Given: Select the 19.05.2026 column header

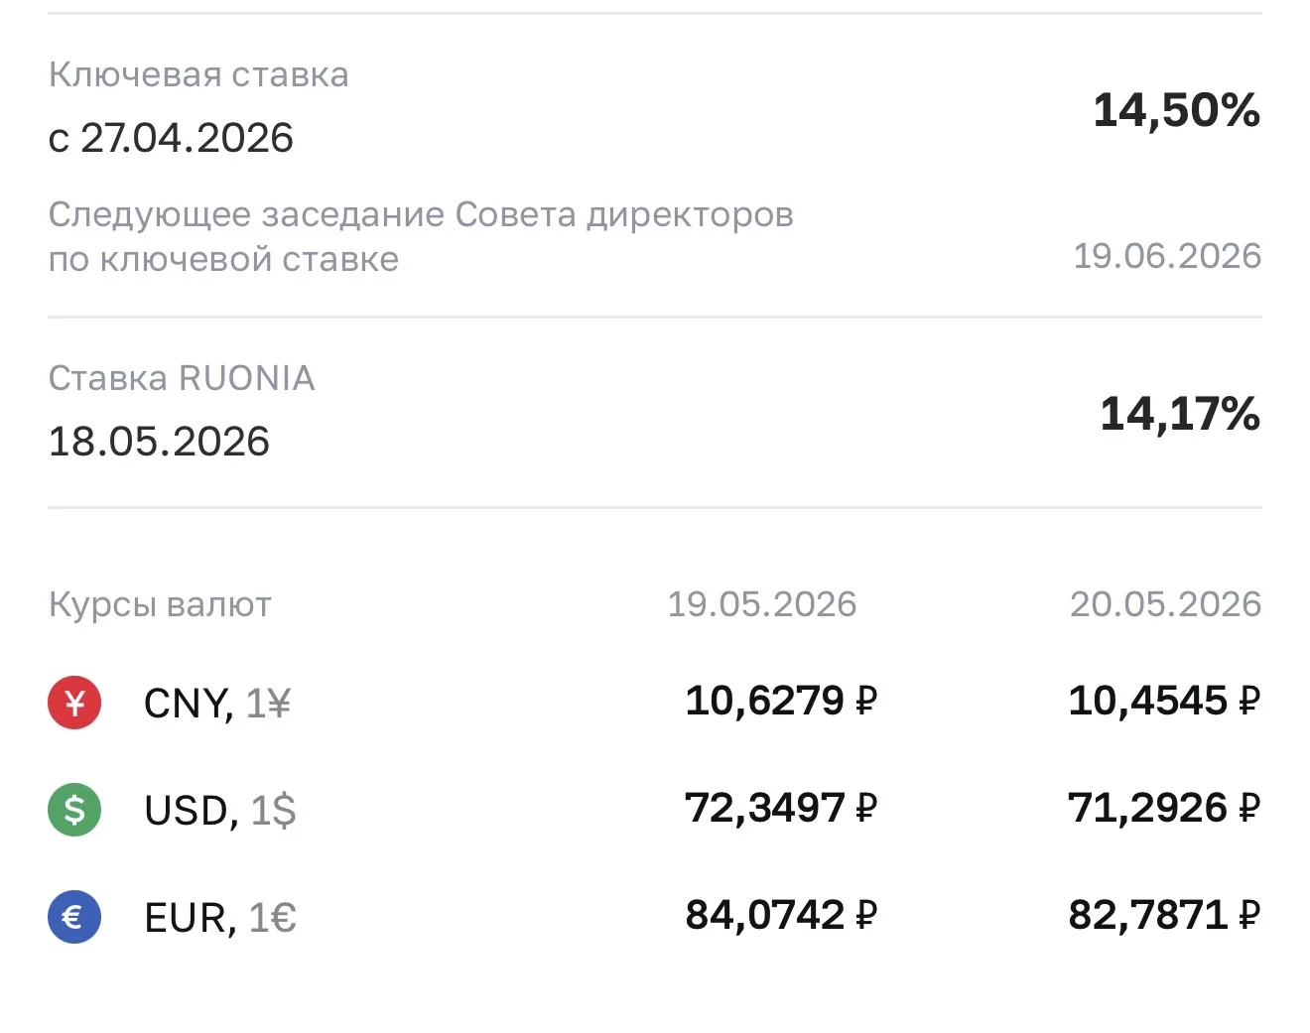Looking at the screenshot, I should [x=761, y=604].
